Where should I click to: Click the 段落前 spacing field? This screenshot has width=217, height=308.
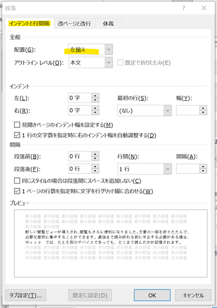point(80,157)
